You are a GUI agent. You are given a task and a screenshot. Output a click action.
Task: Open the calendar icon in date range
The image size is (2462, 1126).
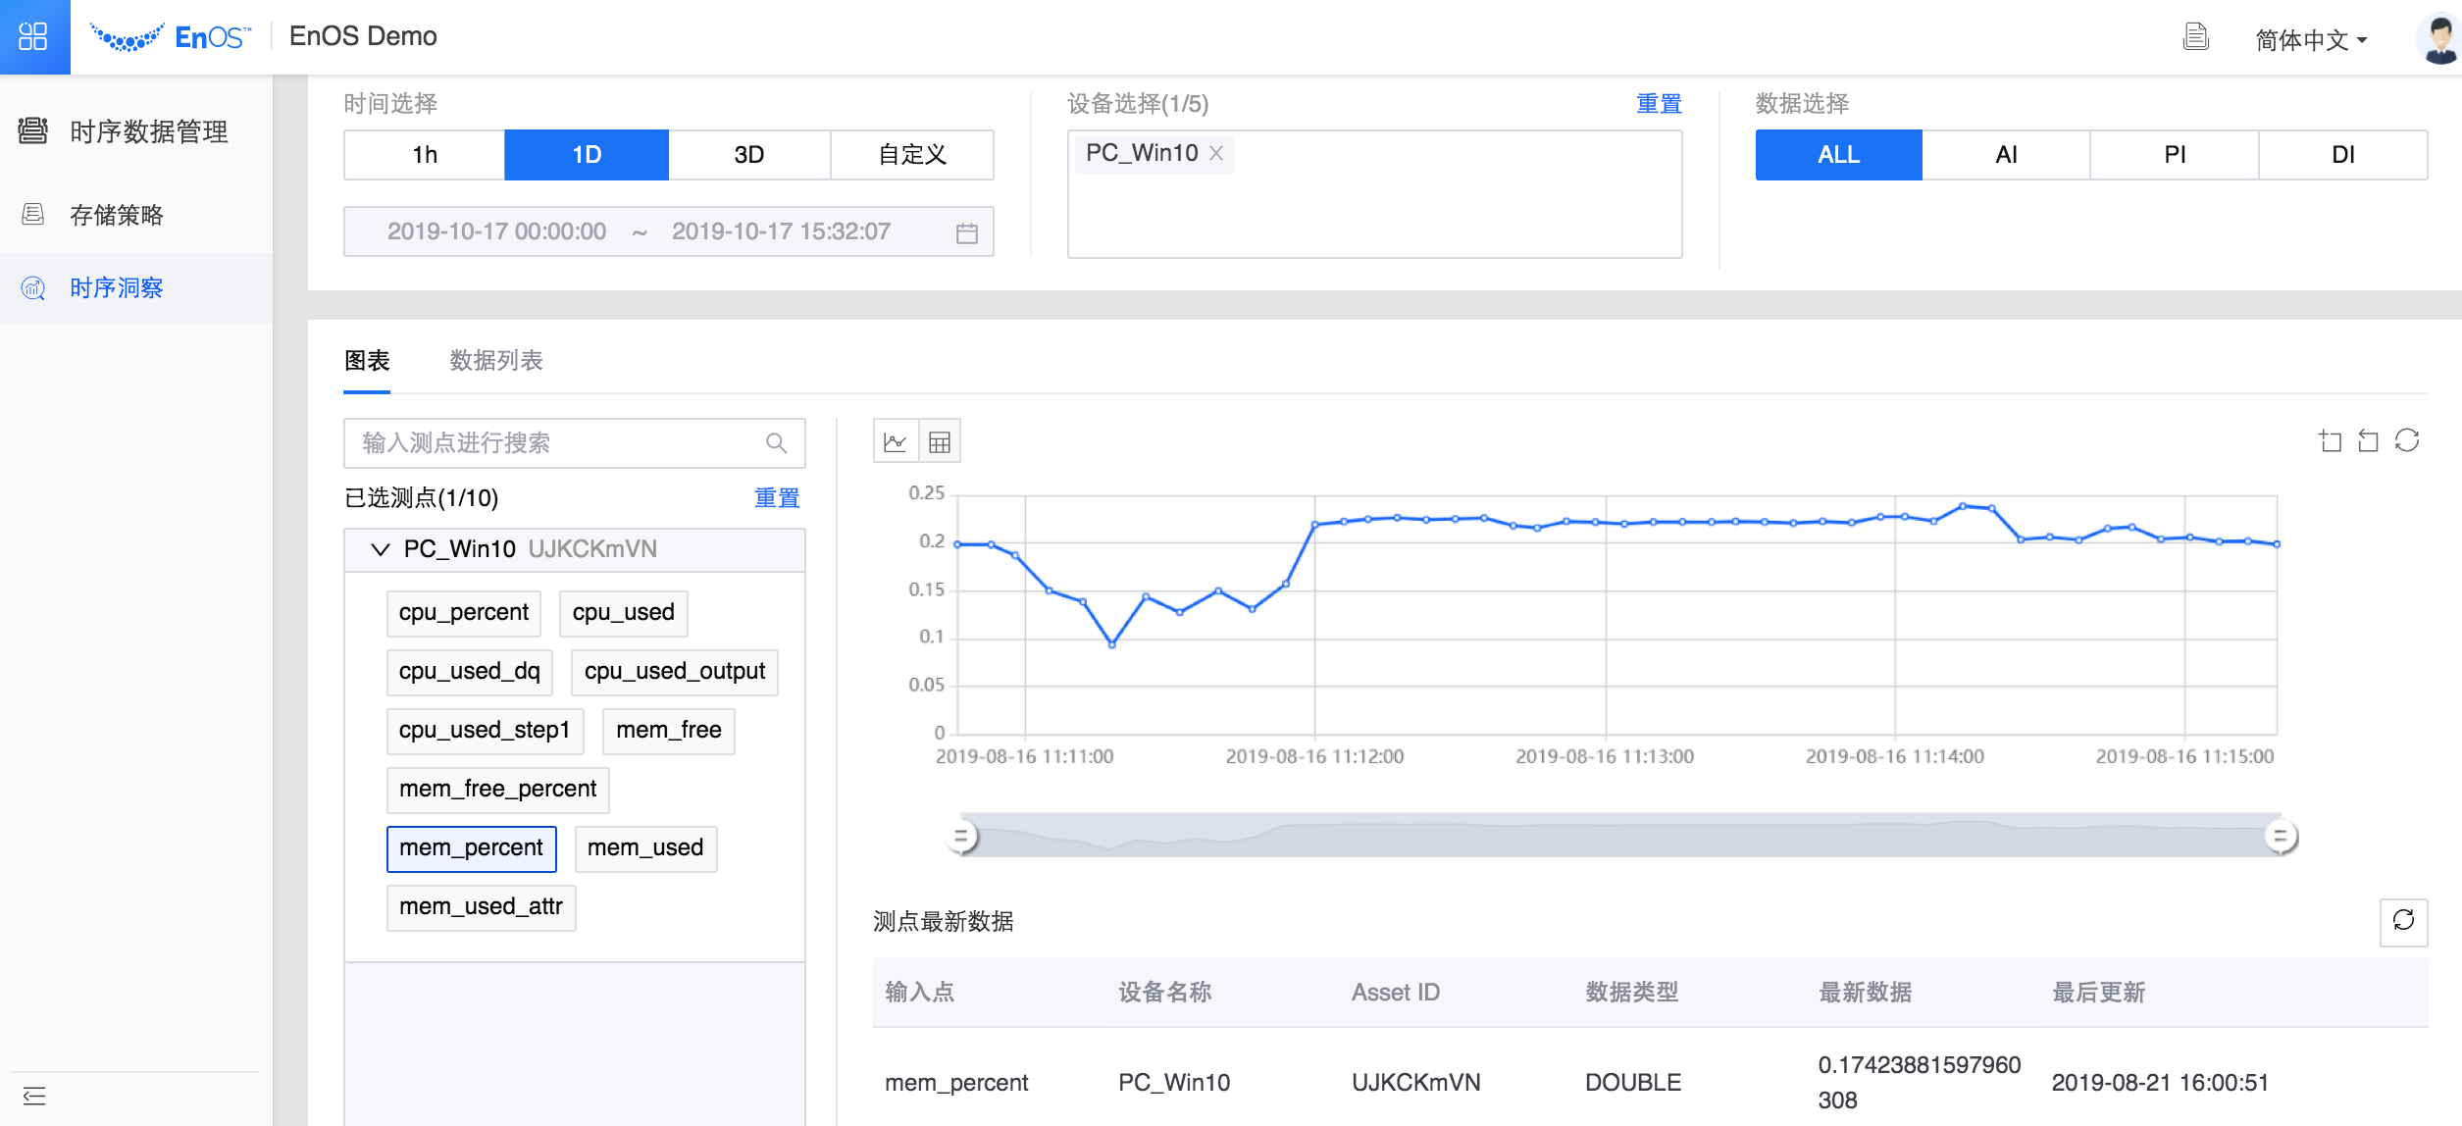[x=967, y=232]
